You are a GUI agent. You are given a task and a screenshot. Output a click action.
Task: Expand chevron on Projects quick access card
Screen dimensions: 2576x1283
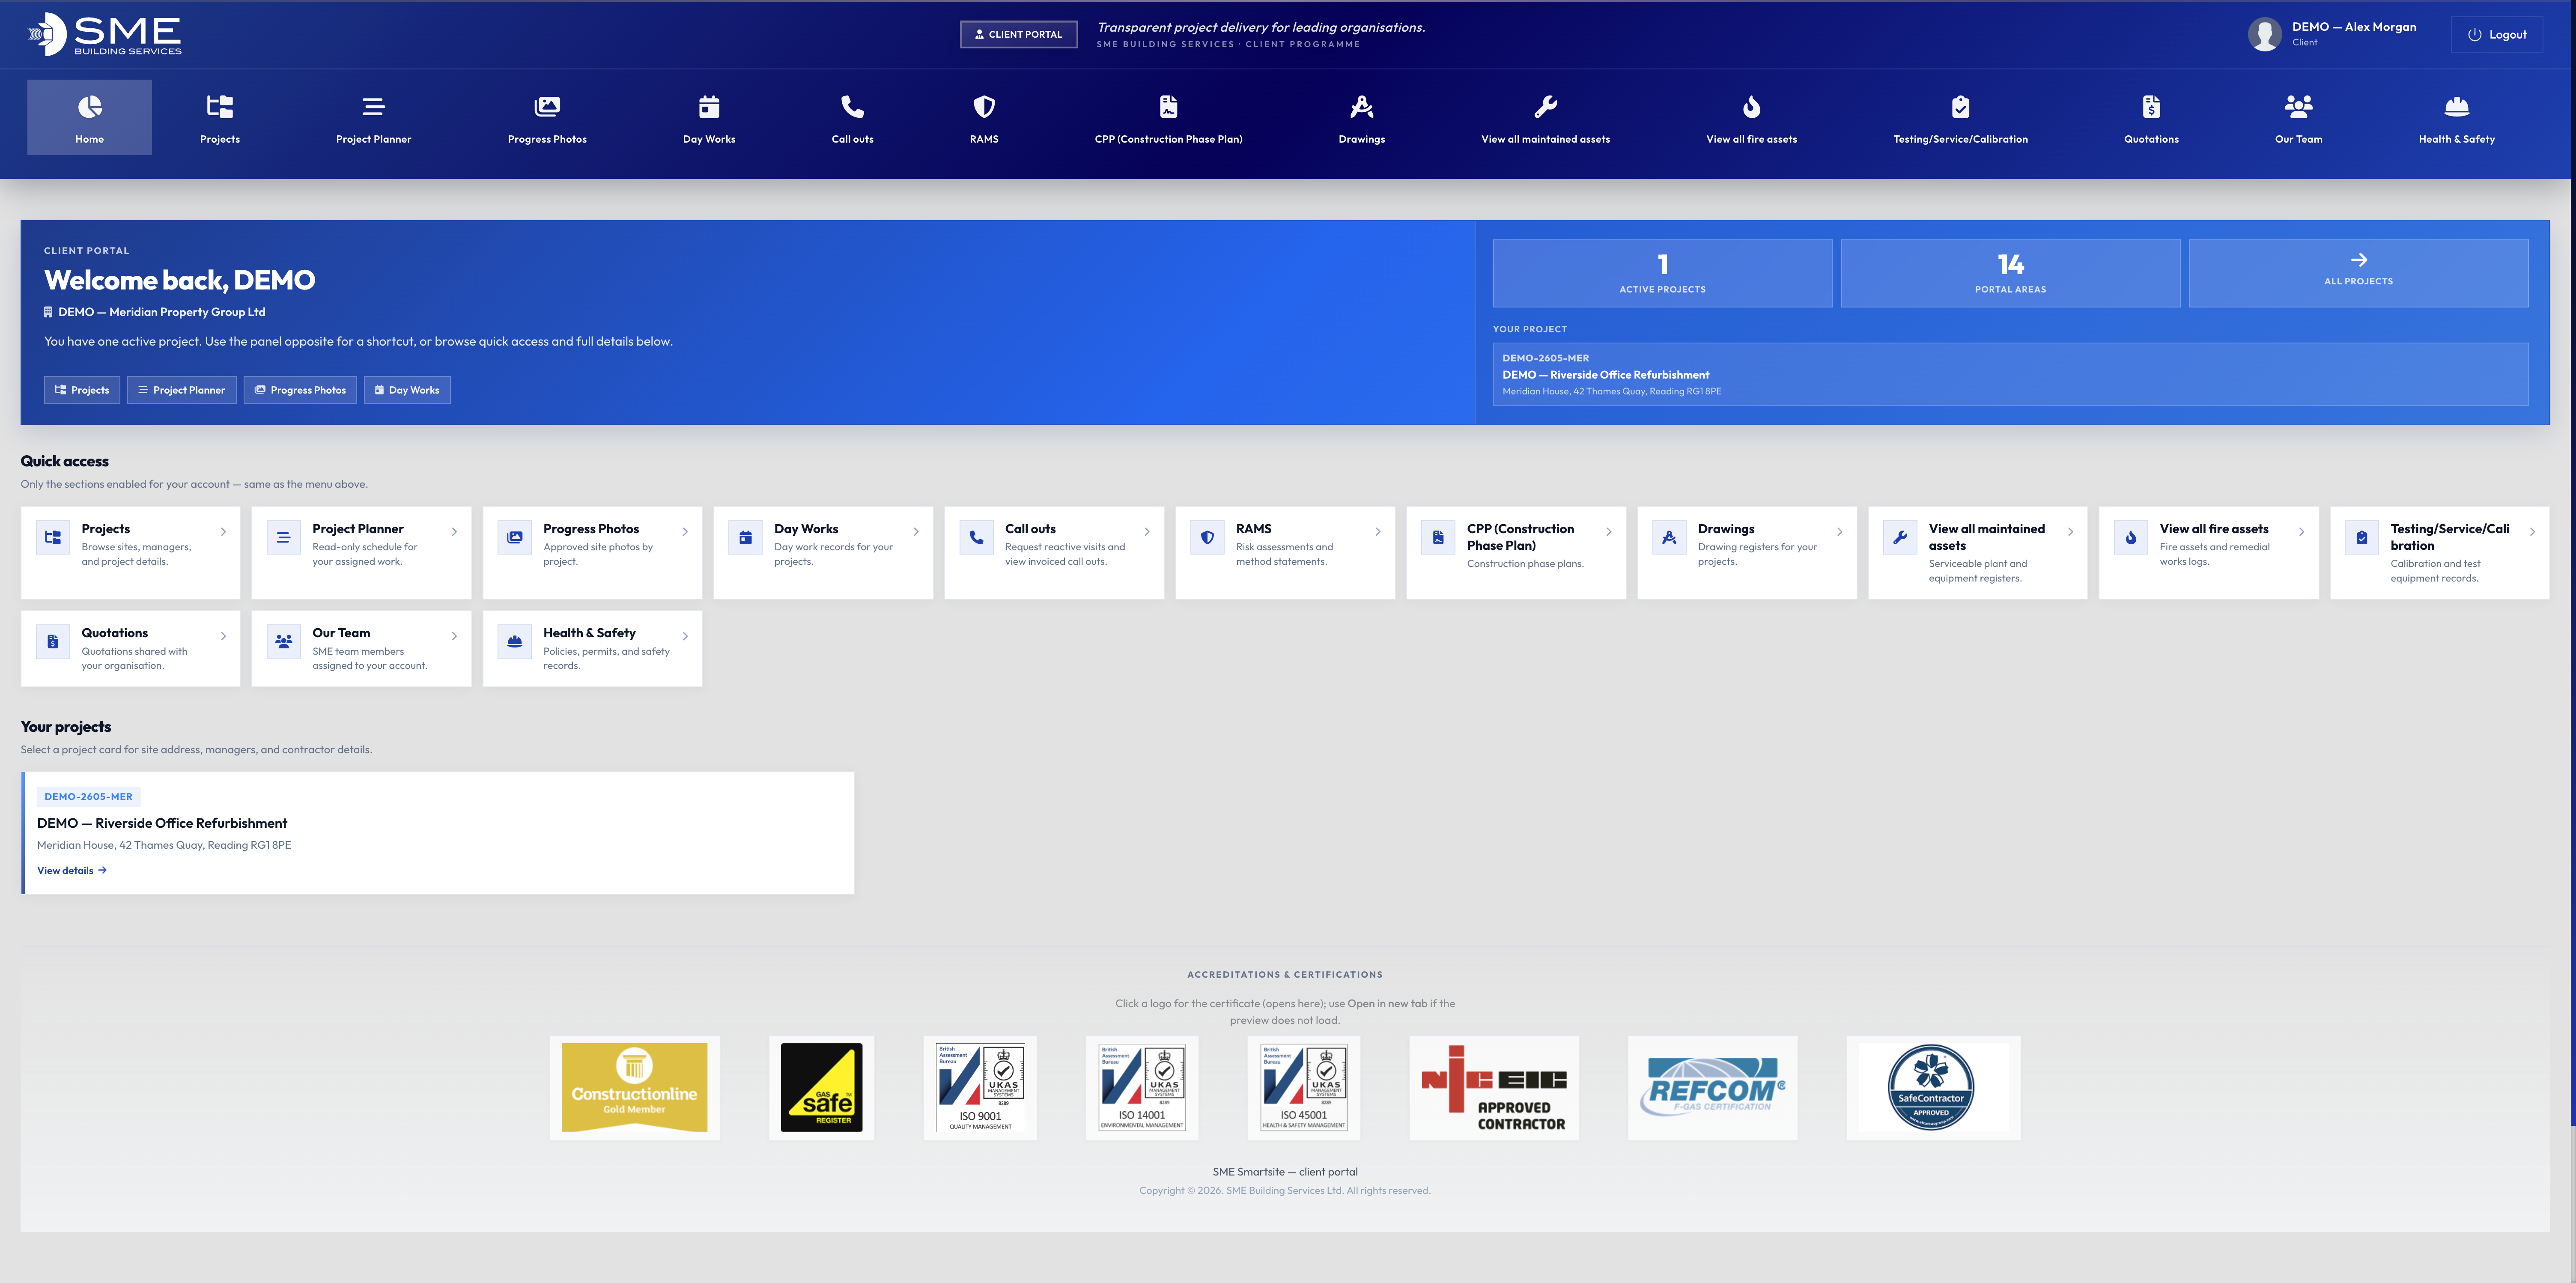[x=223, y=532]
